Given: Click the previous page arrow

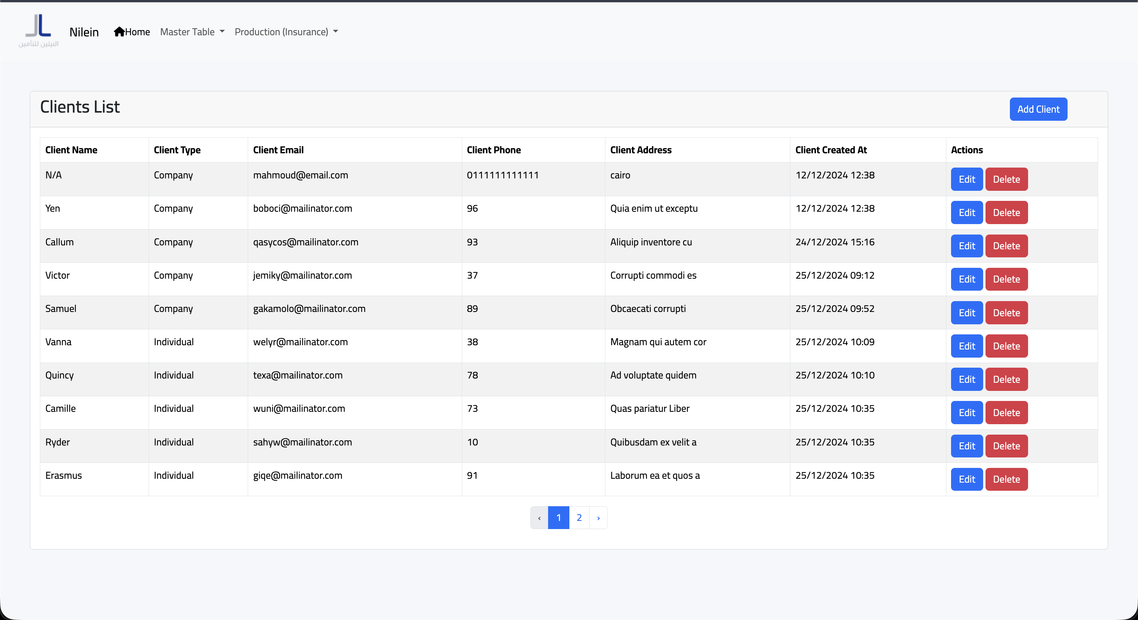Looking at the screenshot, I should [x=539, y=517].
